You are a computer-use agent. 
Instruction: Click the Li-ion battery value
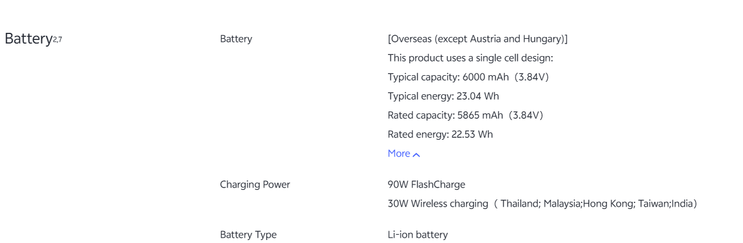click(417, 235)
